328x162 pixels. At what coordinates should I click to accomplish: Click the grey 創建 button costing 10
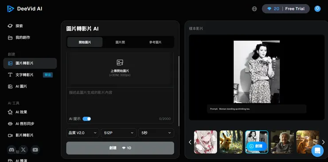tap(120, 148)
